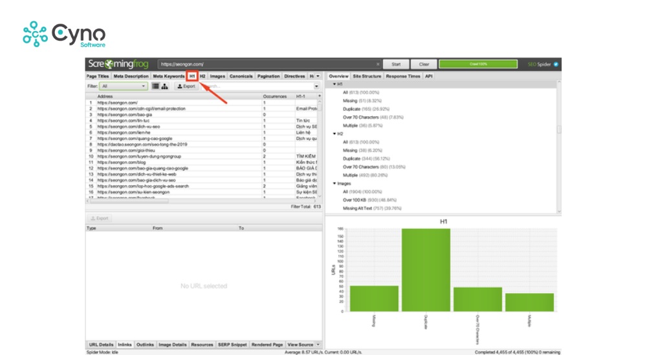The width and height of the screenshot is (647, 355).
Task: Switch to list view icon
Action: [x=155, y=86]
